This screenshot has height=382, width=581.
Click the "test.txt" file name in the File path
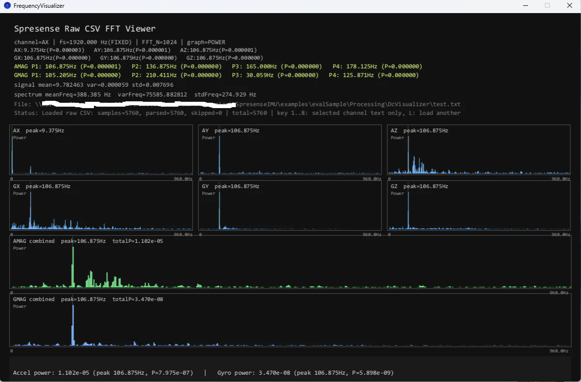[446, 104]
